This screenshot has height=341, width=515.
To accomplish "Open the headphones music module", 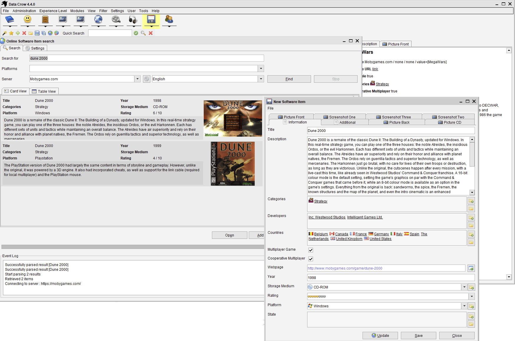I will click(x=133, y=20).
